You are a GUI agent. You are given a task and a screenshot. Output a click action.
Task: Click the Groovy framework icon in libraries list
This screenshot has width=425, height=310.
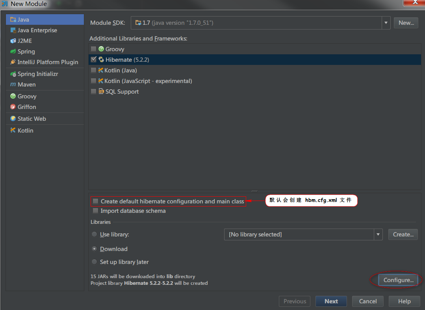click(101, 49)
